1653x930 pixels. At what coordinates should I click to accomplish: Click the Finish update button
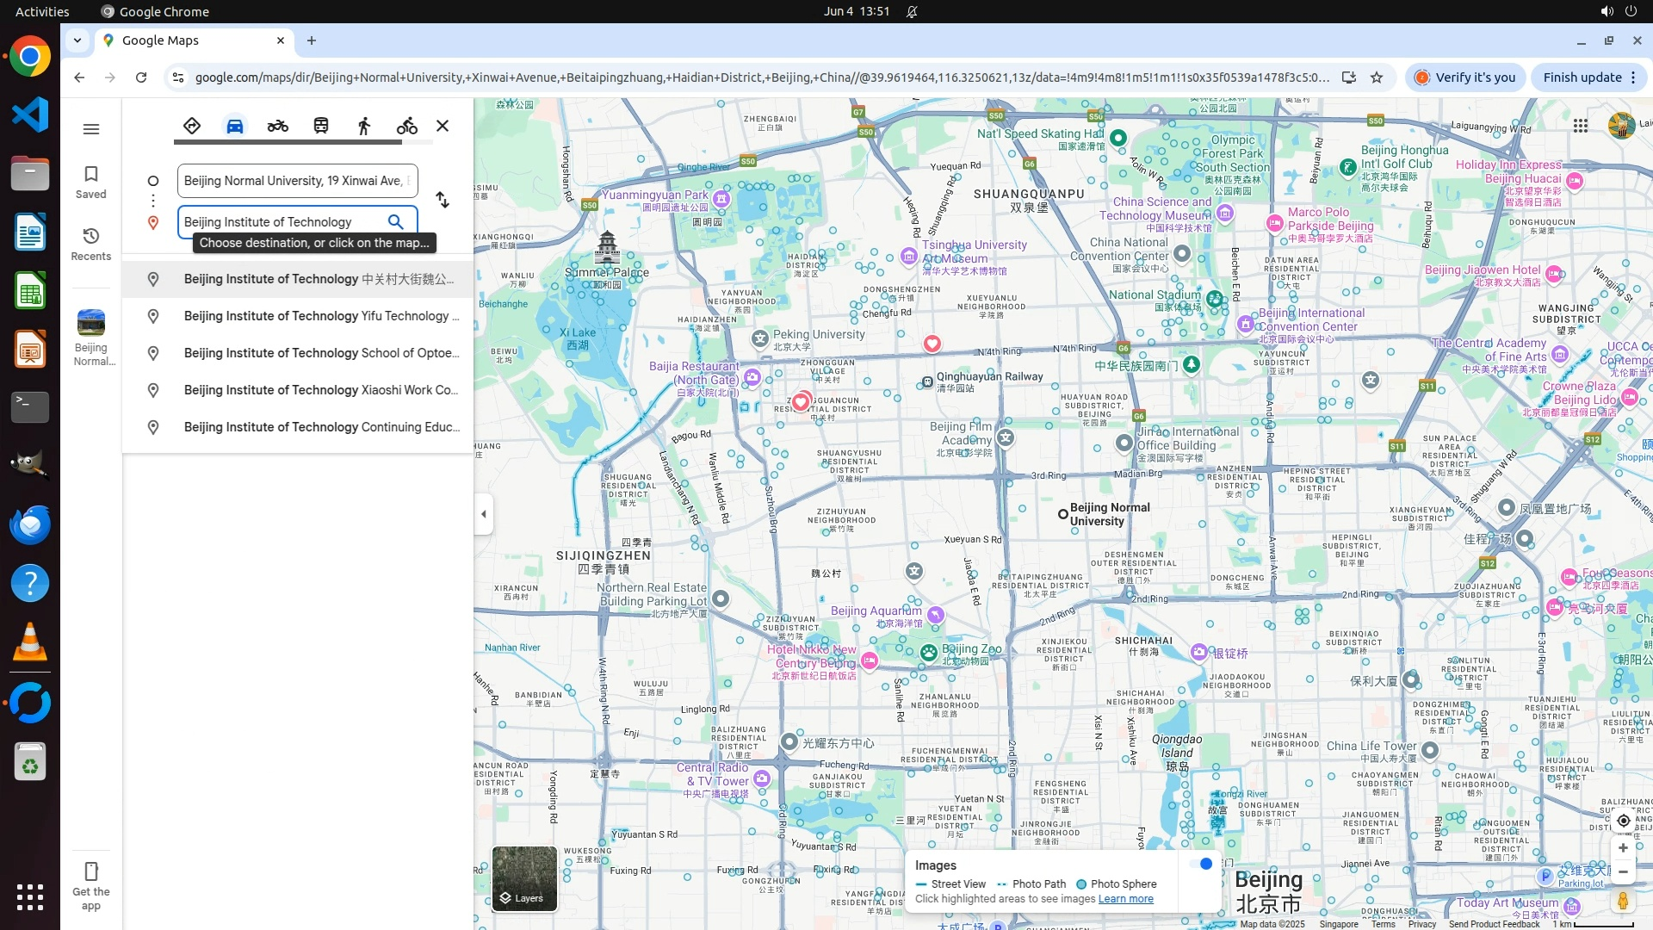1582,77
